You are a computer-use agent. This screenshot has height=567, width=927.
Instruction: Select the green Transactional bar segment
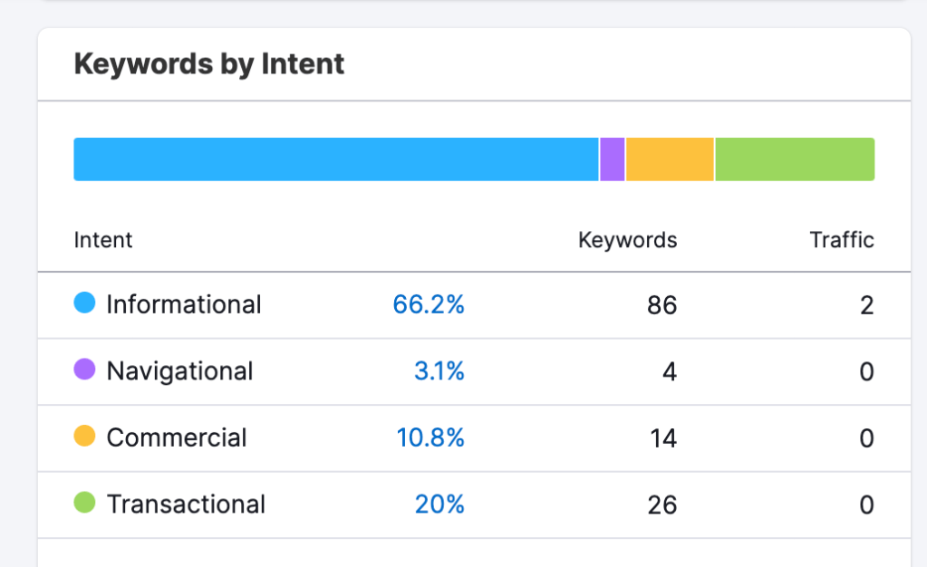coord(795,159)
